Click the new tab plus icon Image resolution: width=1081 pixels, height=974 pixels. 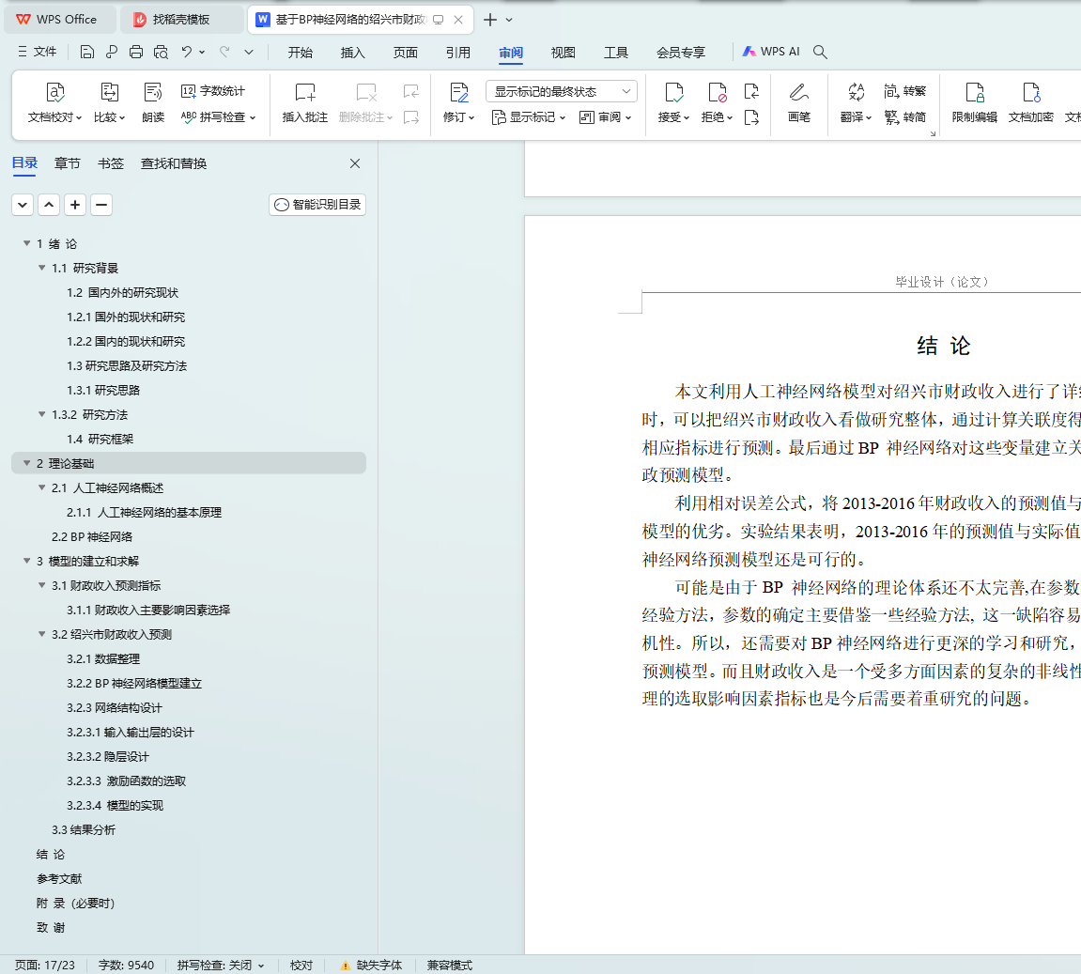coord(490,20)
